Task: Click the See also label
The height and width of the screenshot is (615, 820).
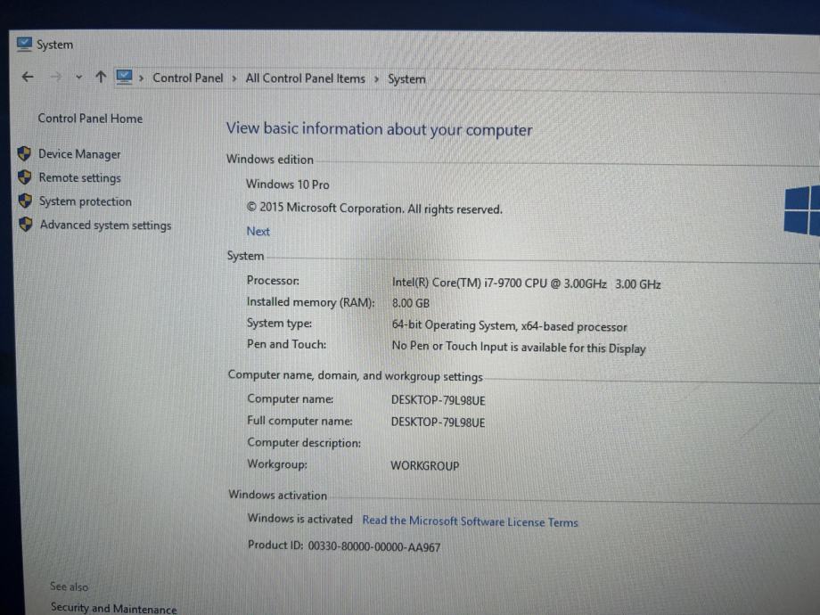Action: (69, 586)
